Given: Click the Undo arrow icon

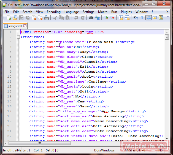Looking at the screenshot, I should pyautogui.click(x=76, y=18).
